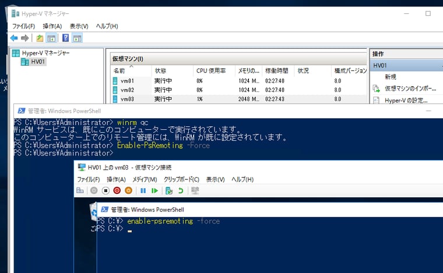Click the grayed Start icon in vm03 toolbar
This screenshot has width=443, height=273.
pos(94,191)
